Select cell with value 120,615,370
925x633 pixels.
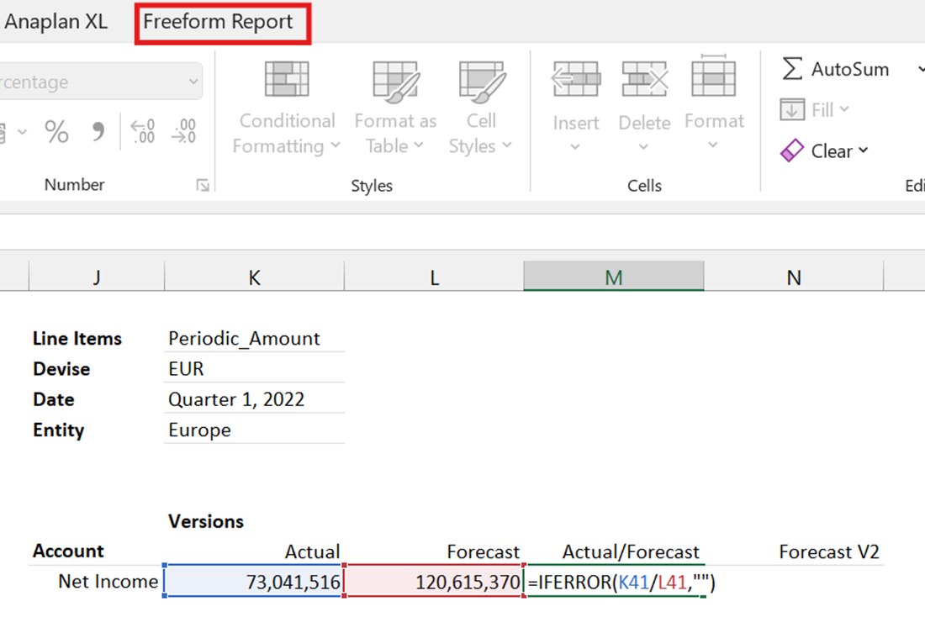(434, 582)
